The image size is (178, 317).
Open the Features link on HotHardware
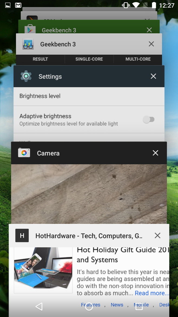pyautogui.click(x=91, y=305)
